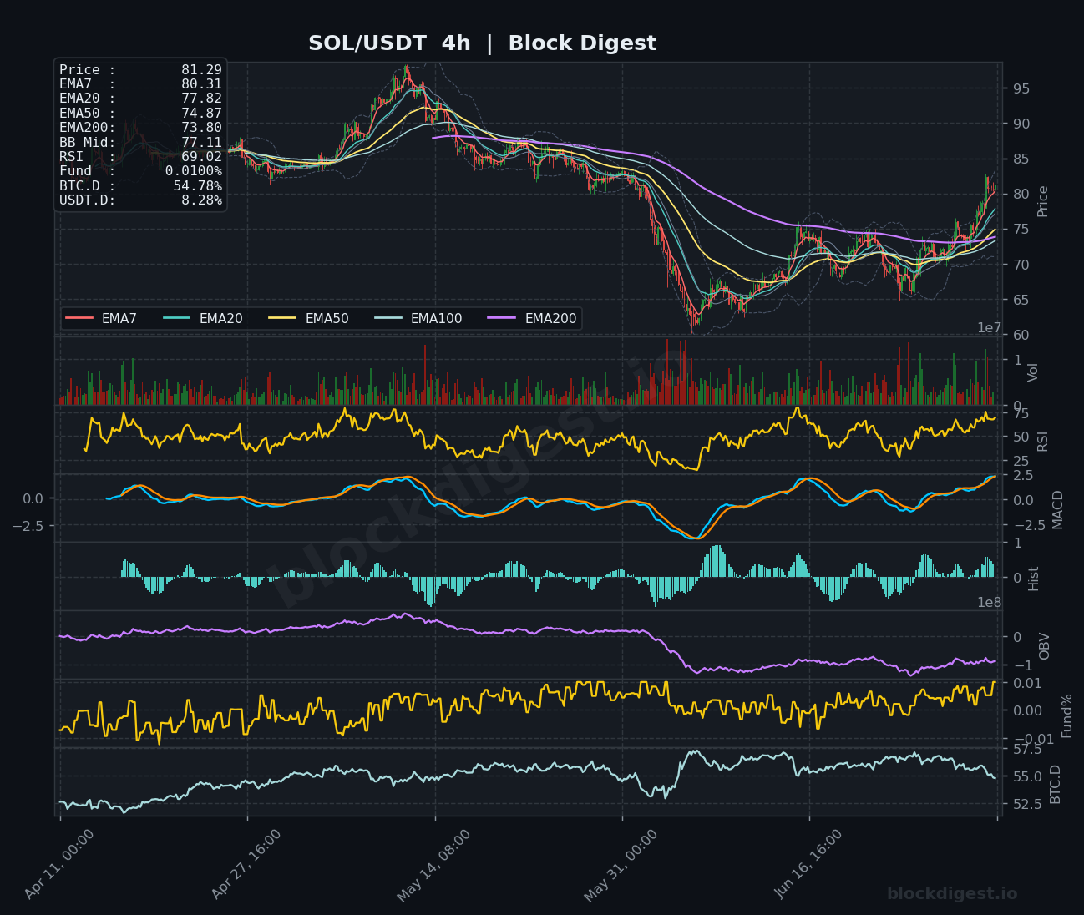Select the EMA50 legend entry
The image size is (1084, 915).
(309, 318)
